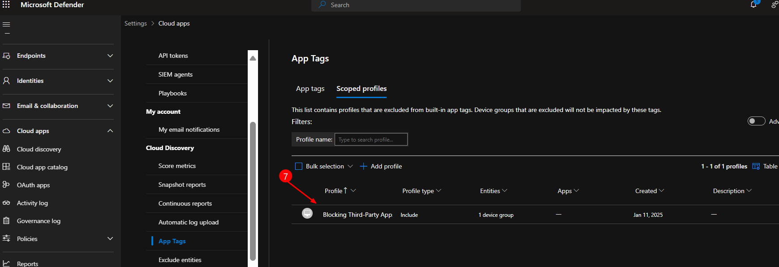Open the Bulk selection dropdown arrow
Screen dimensions: 779x267
pyautogui.click(x=350, y=166)
